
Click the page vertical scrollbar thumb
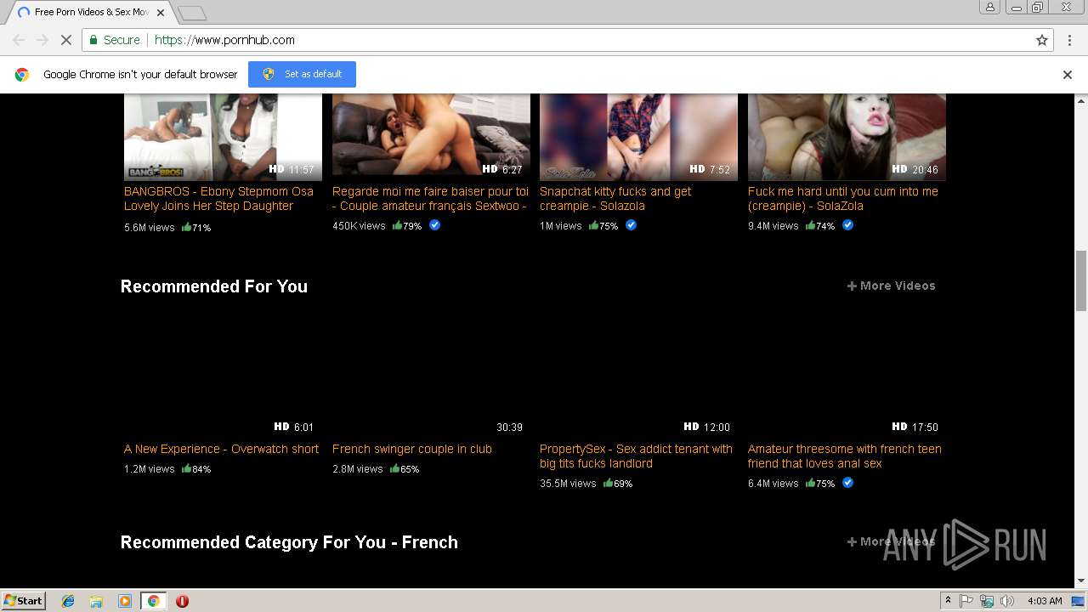click(x=1081, y=280)
